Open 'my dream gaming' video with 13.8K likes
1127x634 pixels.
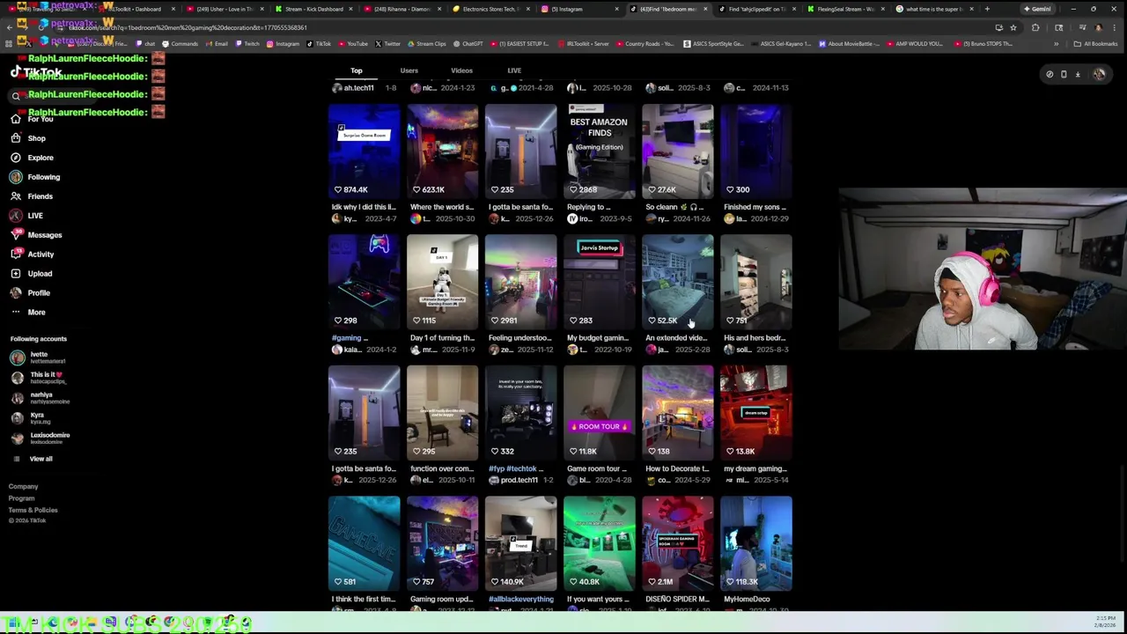coord(755,413)
